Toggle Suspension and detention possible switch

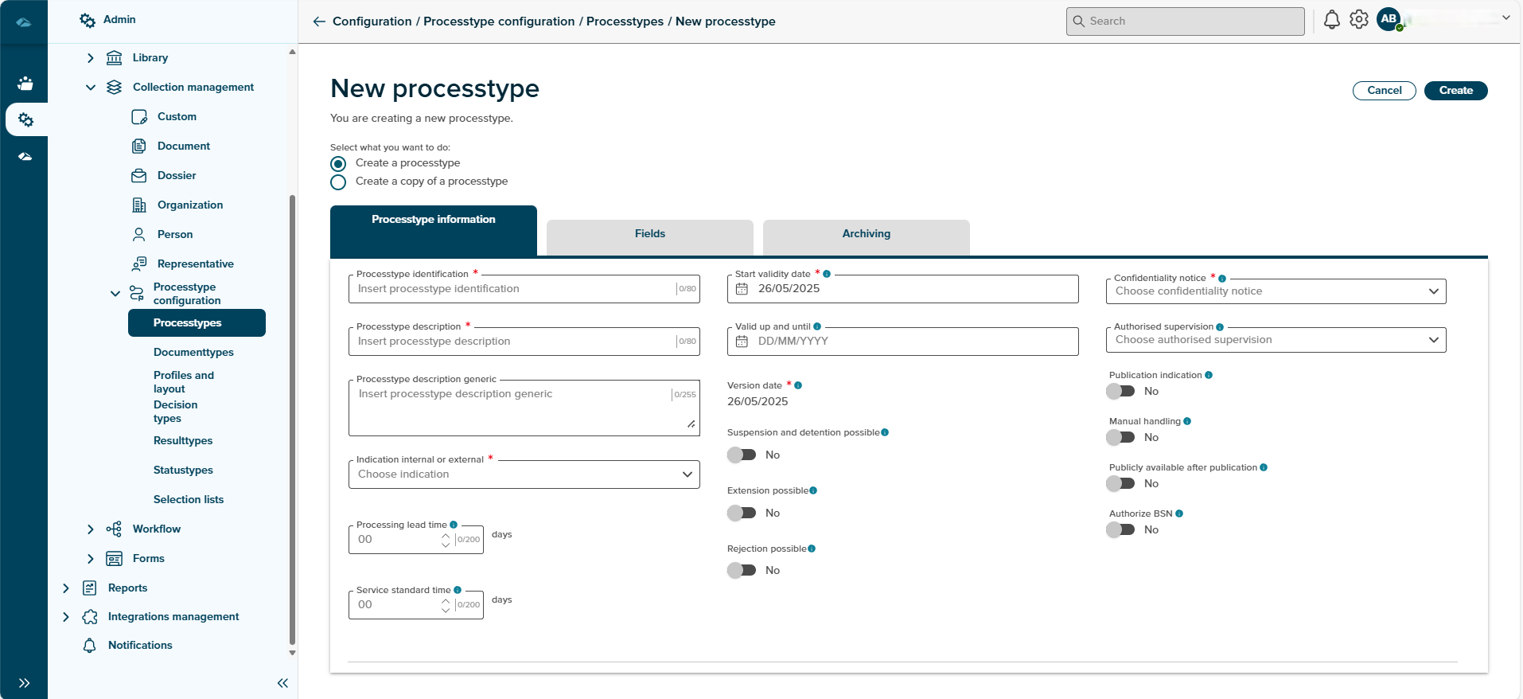click(x=742, y=455)
